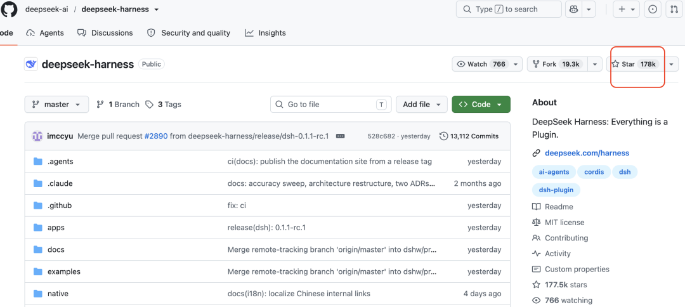Select the cordis topic tag

(x=594, y=172)
